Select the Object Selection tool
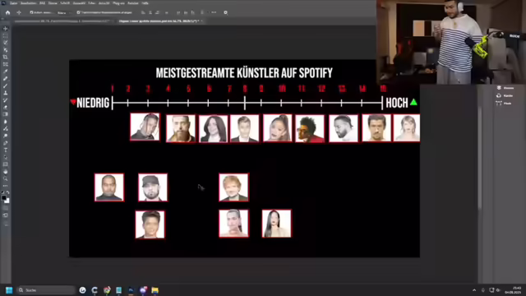Screen dimensions: 526x296 click(6, 50)
